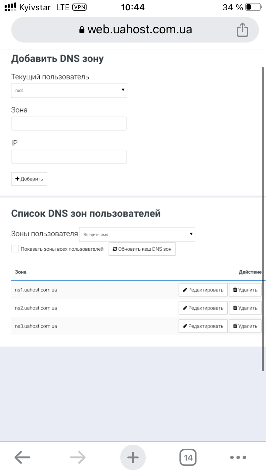The height and width of the screenshot is (473, 266).
Task: Enable Показать зоны всех пользователей checkbox
Action: pyautogui.click(x=15, y=249)
